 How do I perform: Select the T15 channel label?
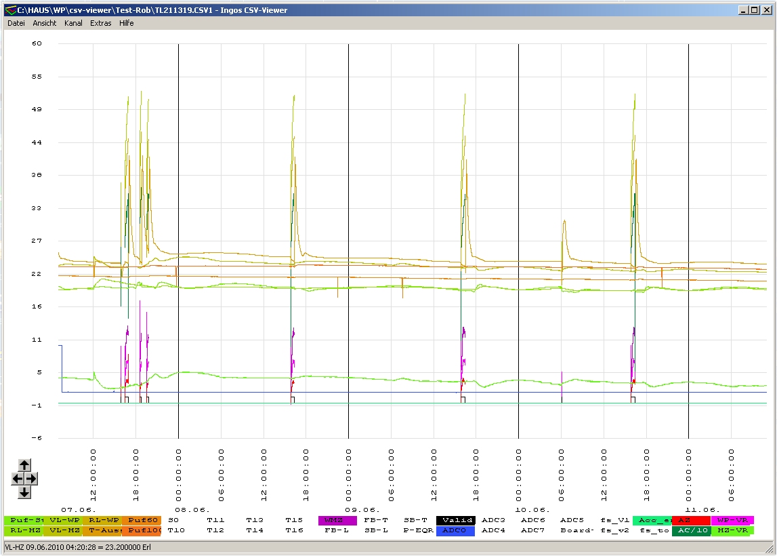click(x=294, y=520)
